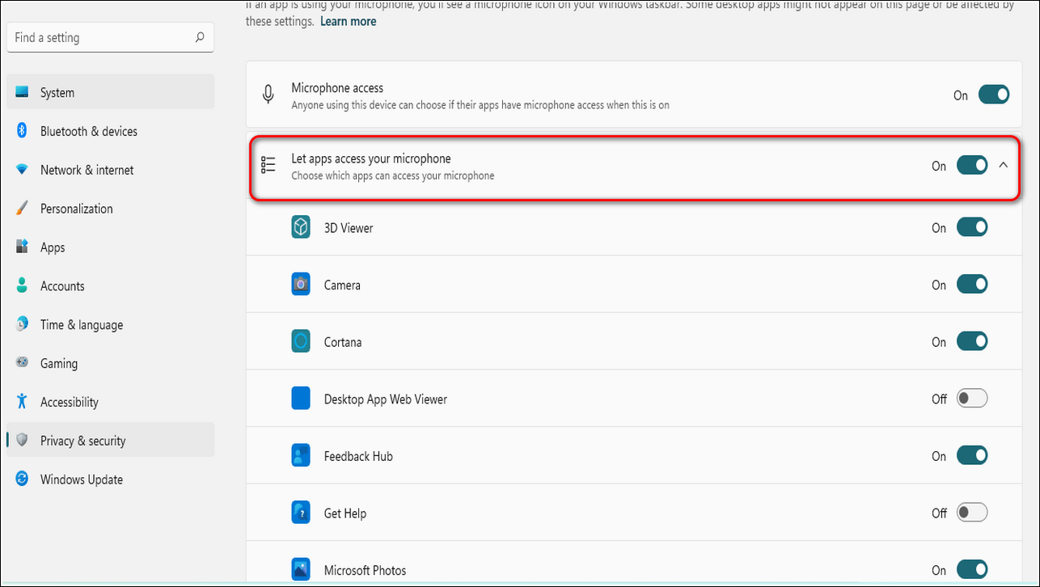Click the Camera app icon
The image size is (1040, 587).
pyautogui.click(x=301, y=285)
